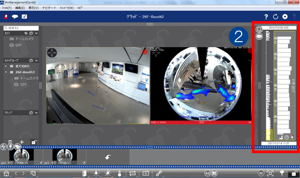The image size is (300, 178).
Task: Click the clock icon below histogram
Action: click(x=287, y=137)
